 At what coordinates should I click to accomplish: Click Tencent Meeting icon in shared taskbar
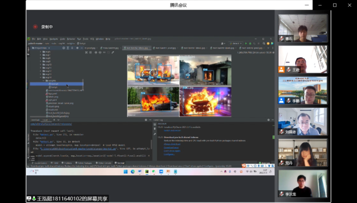pyautogui.click(x=161, y=172)
